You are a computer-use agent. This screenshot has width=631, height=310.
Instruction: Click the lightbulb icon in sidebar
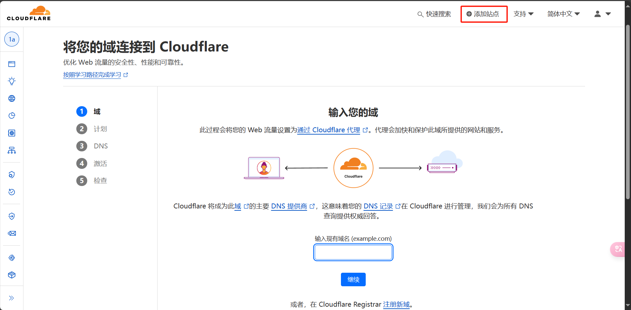click(x=12, y=81)
